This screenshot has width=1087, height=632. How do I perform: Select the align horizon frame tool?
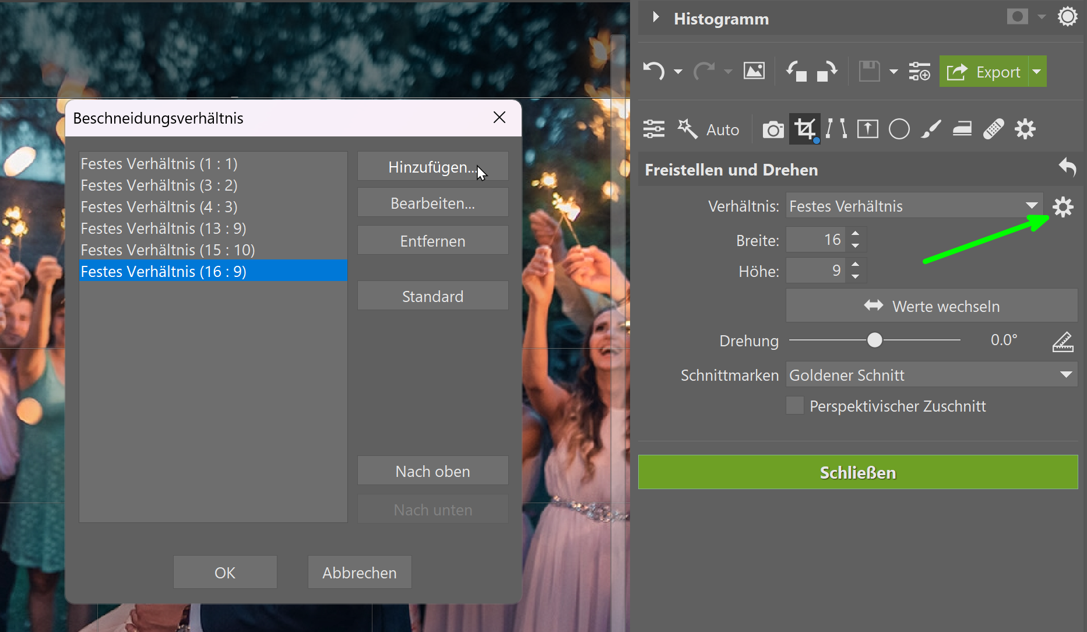[x=868, y=129]
